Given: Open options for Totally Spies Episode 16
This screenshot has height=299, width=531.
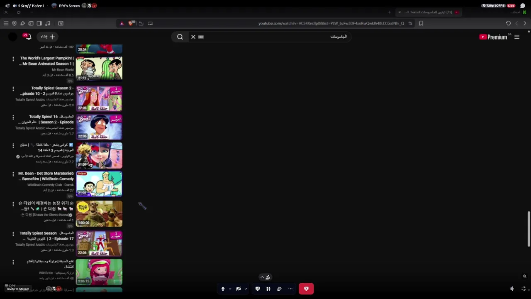Looking at the screenshot, I should tap(13, 118).
